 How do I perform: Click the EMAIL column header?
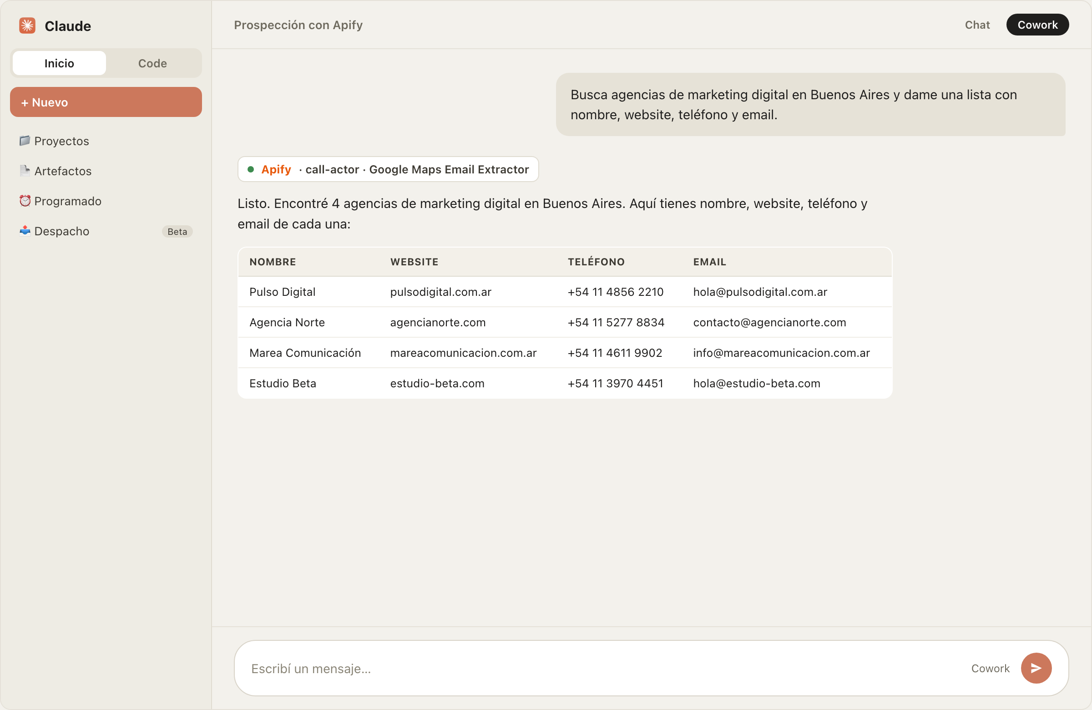[709, 262]
